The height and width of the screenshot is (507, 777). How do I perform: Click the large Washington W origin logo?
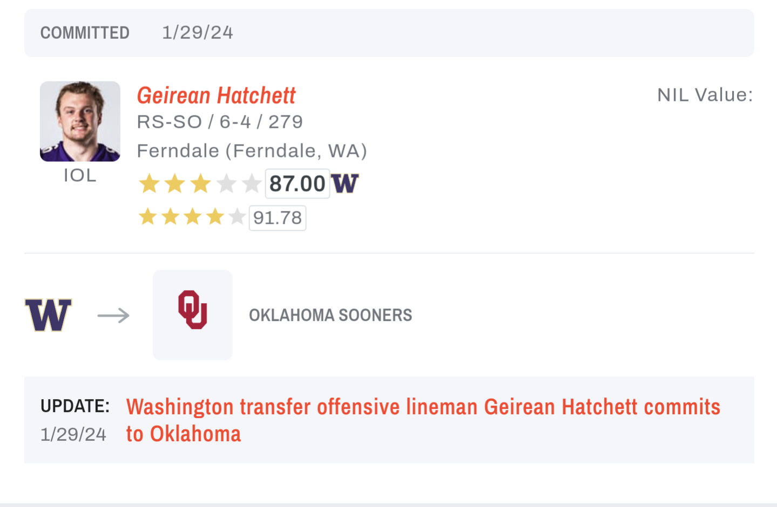48,315
